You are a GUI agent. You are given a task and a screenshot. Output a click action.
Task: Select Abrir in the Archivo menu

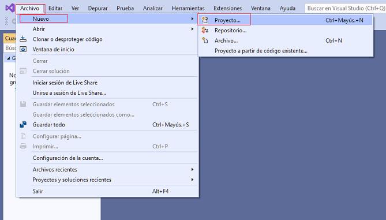pyautogui.click(x=107, y=29)
